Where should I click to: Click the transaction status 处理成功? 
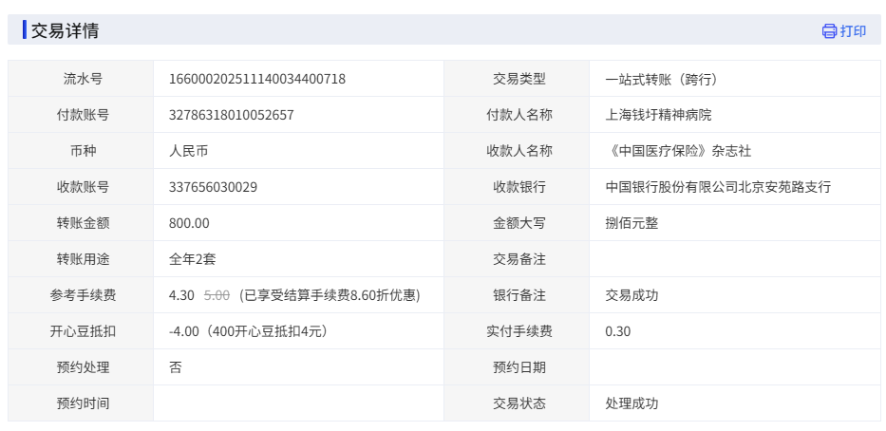point(632,403)
